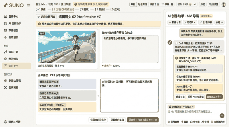Collapse assistant panel with 收起

point(219,22)
